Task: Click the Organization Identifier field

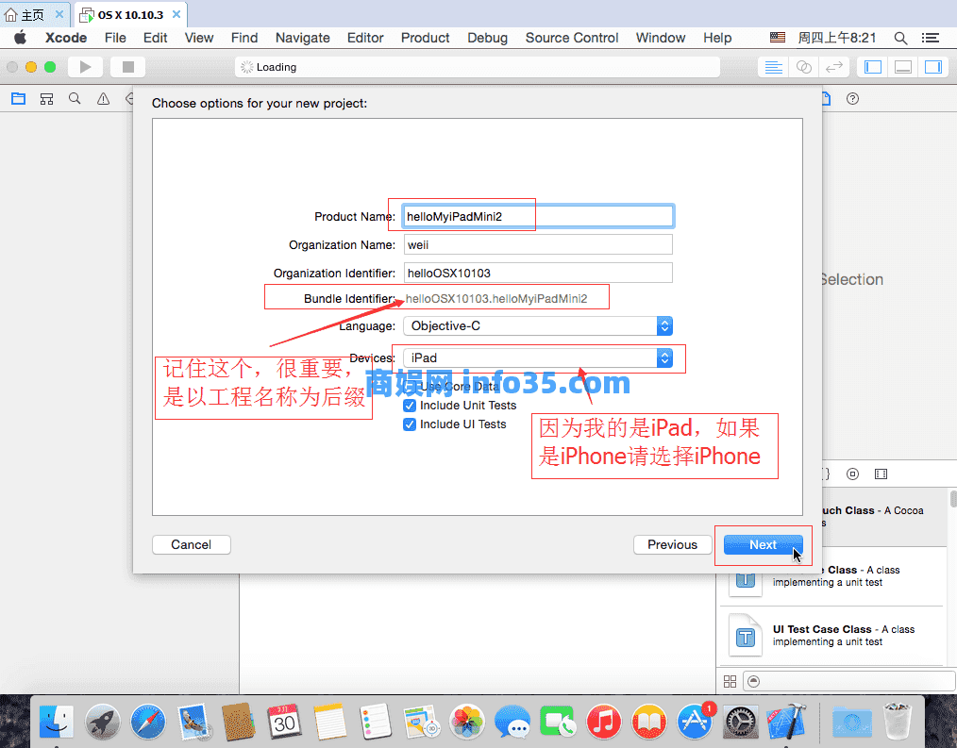Action: coord(538,273)
